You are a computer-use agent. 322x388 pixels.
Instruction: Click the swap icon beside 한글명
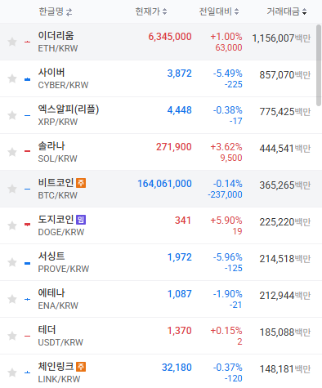click(69, 12)
